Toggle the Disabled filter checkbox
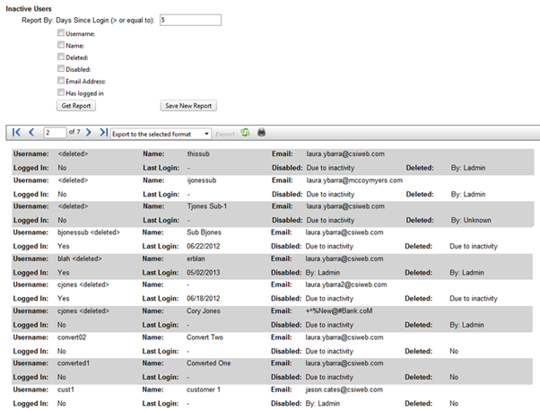This screenshot has height=412, width=540. pyautogui.click(x=61, y=68)
